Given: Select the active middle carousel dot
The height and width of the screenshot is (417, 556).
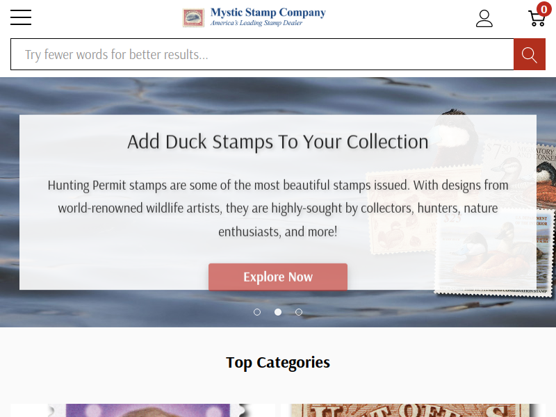Looking at the screenshot, I should [x=278, y=312].
